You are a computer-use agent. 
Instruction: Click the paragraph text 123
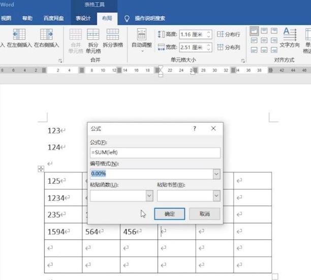(54, 131)
